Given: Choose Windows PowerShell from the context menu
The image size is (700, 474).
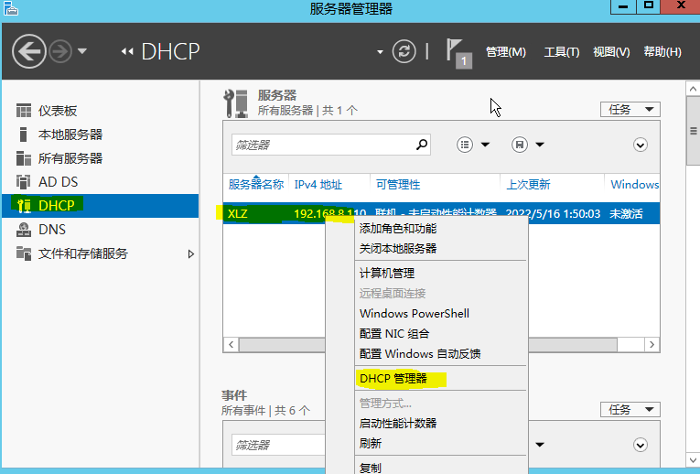Looking at the screenshot, I should 441,313.
